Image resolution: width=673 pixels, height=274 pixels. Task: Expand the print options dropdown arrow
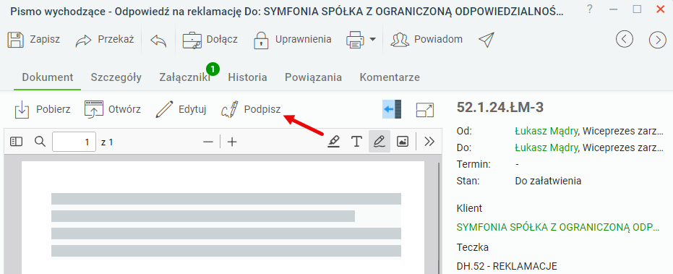point(372,40)
